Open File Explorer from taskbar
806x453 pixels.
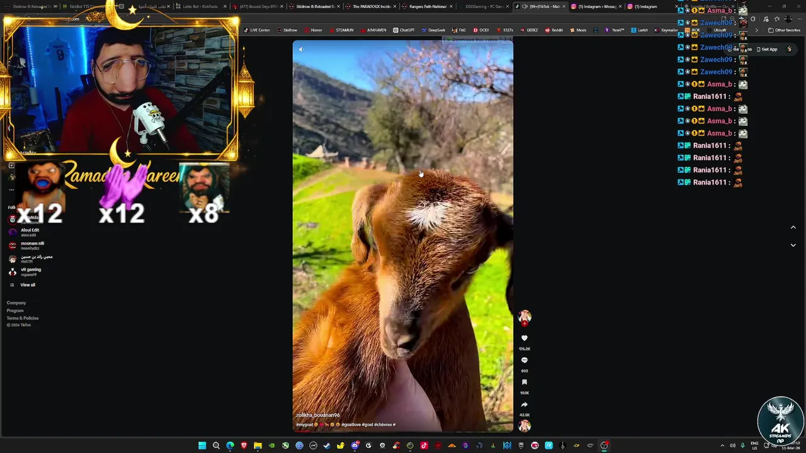coord(258,445)
